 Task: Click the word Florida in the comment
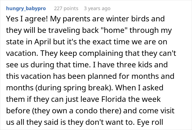[114, 99]
